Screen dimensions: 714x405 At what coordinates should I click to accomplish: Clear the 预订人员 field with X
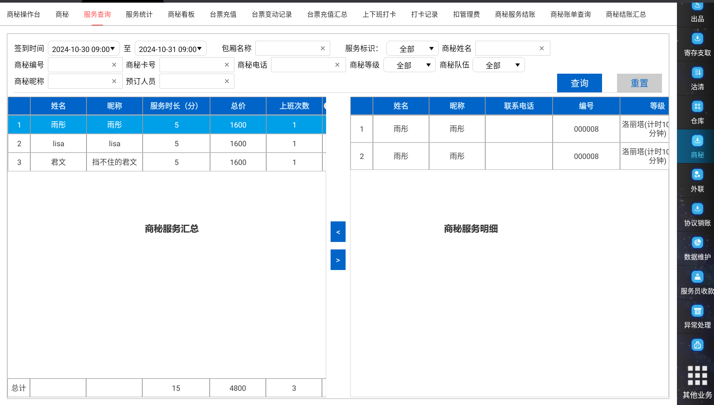click(x=227, y=81)
